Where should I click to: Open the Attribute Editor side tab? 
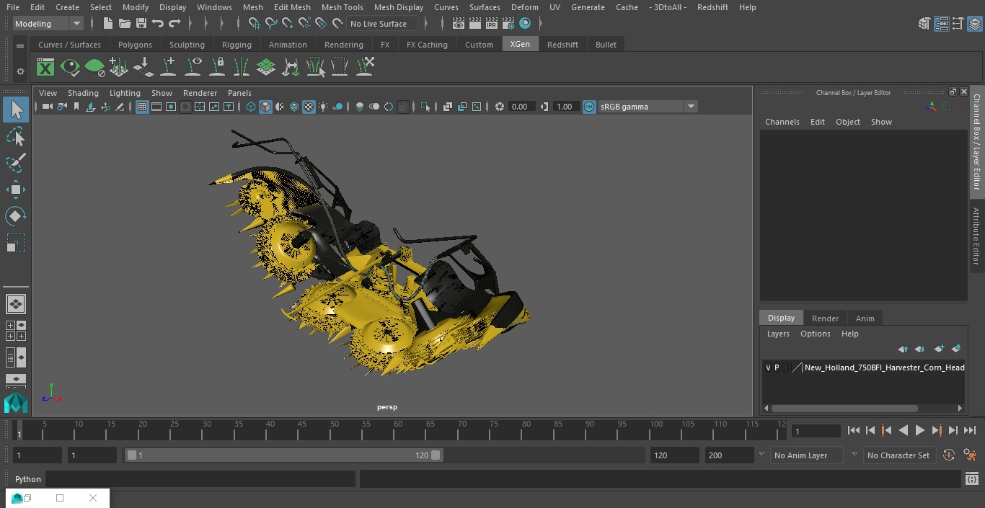point(977,236)
